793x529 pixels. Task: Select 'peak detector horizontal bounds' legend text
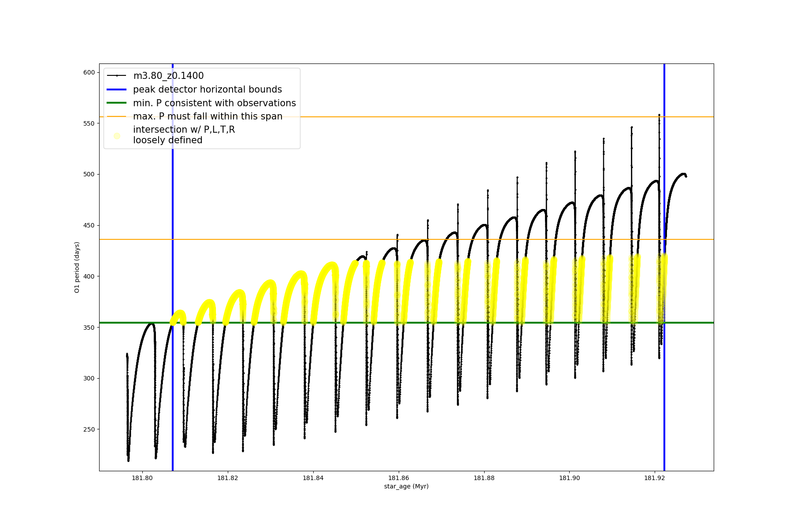click(x=208, y=89)
